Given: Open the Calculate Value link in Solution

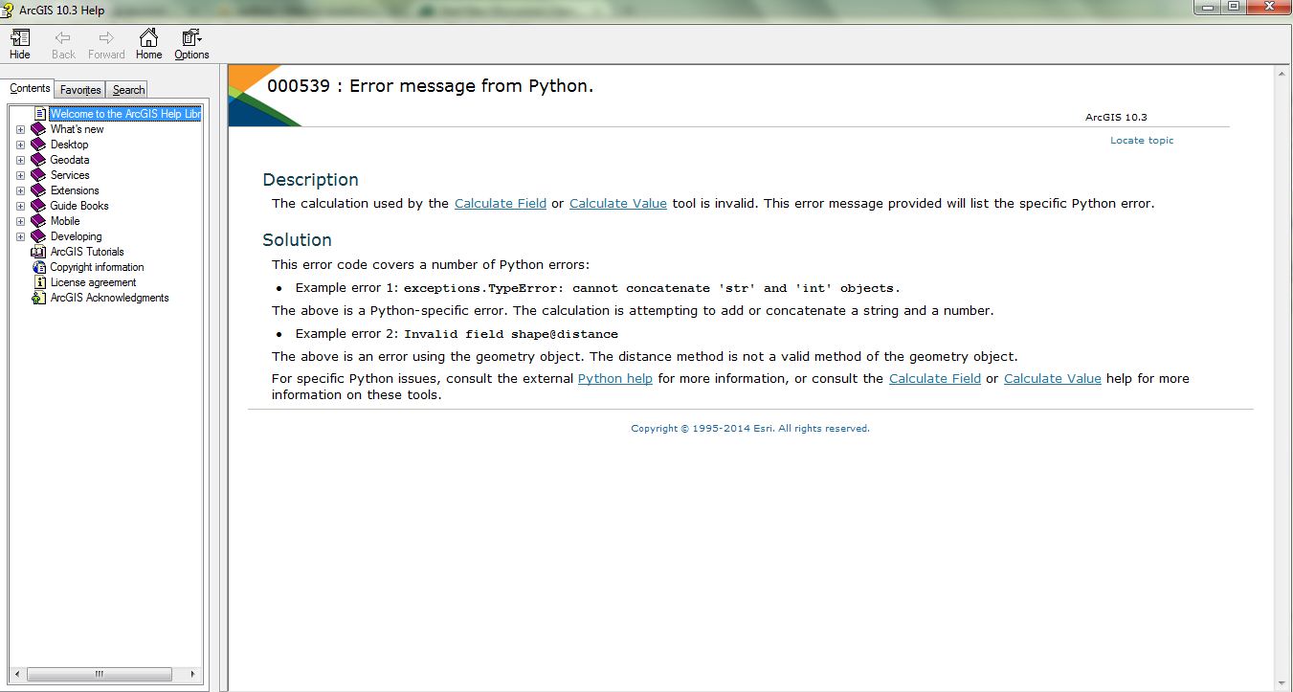Looking at the screenshot, I should [1053, 378].
